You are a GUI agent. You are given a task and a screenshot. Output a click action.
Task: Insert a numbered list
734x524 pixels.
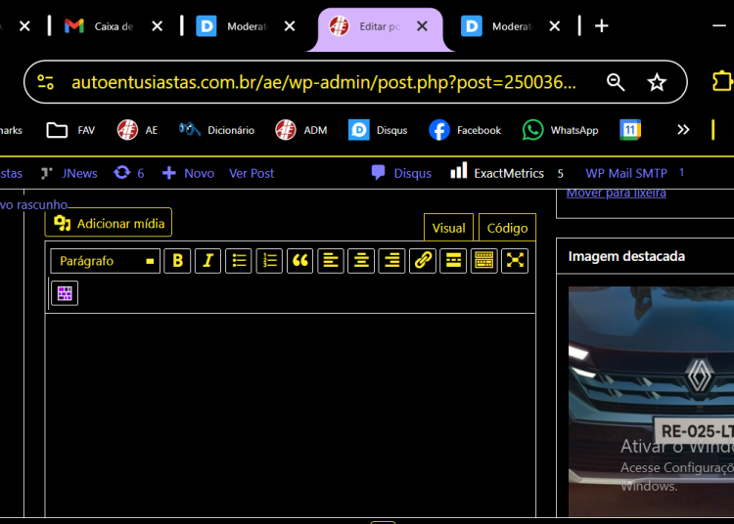[269, 260]
